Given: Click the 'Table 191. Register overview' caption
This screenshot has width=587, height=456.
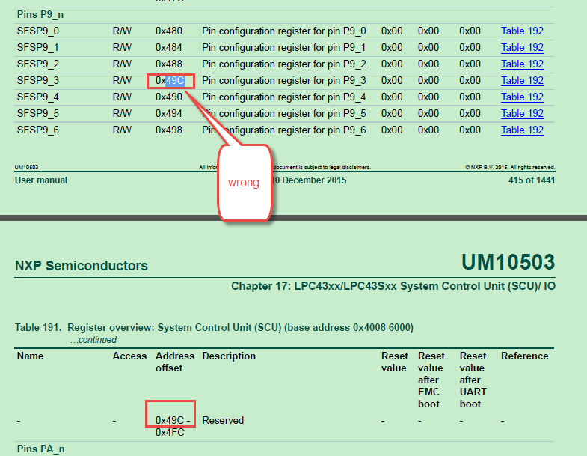Looking at the screenshot, I should point(214,328).
